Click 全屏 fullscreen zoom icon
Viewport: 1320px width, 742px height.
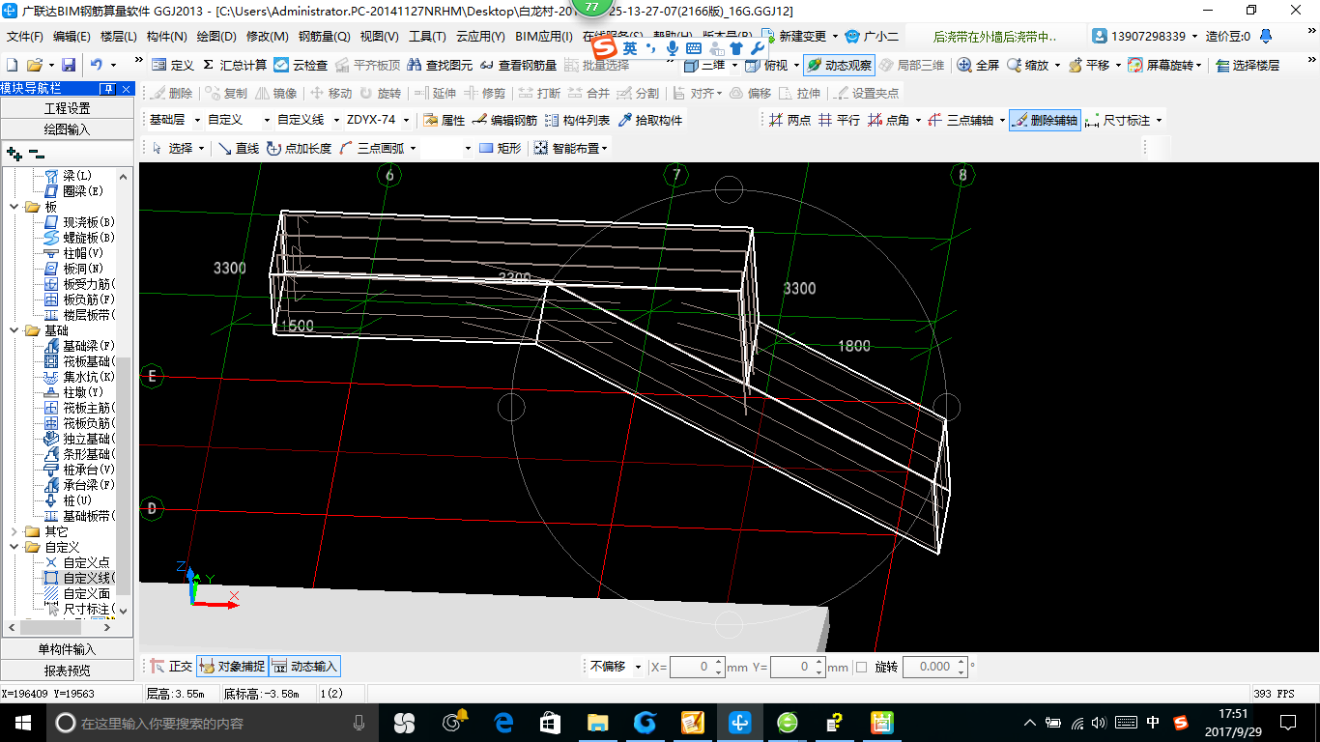coord(978,65)
